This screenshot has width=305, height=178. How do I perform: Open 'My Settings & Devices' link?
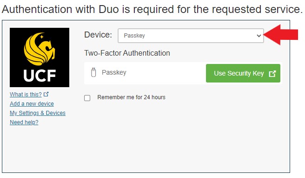tap(38, 113)
